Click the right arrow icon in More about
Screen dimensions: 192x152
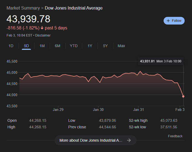pyautogui.click(x=129, y=140)
